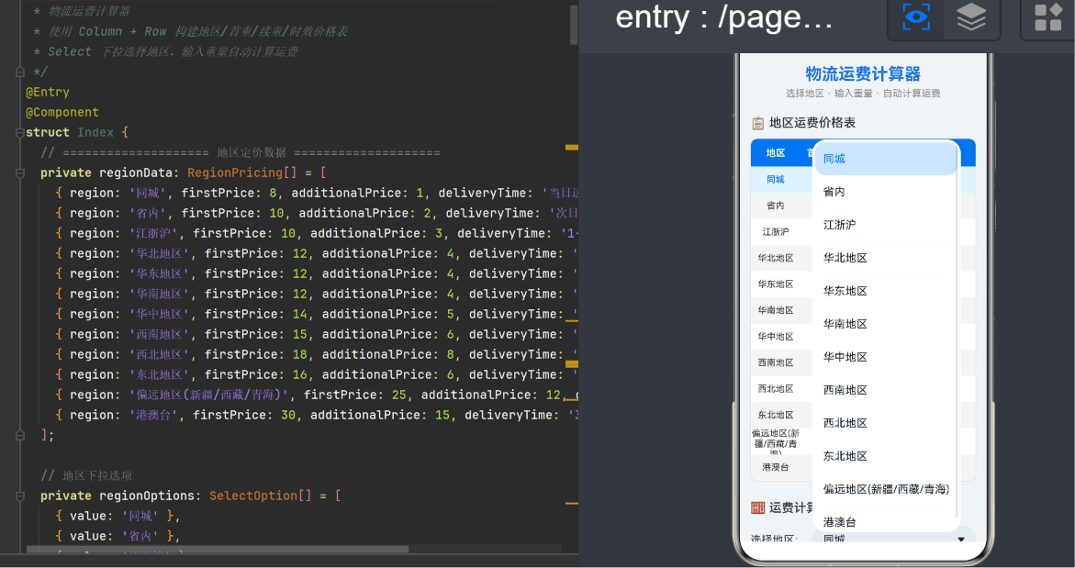Click the clipboard icon beside 地区运费价格表
1075x568 pixels.
coord(757,123)
